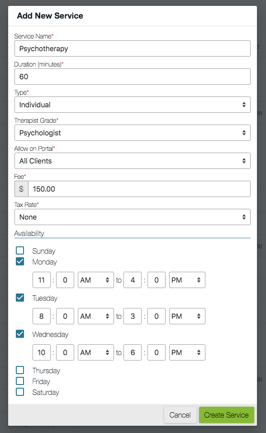Change Wednesday end PM selector
Screen dimensions: 266x433
(187, 352)
